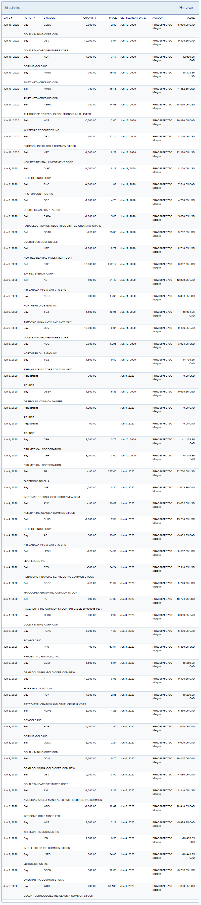Screen dimensions: 201x905
Task: Click the Price column header
Action: pos(113,18)
